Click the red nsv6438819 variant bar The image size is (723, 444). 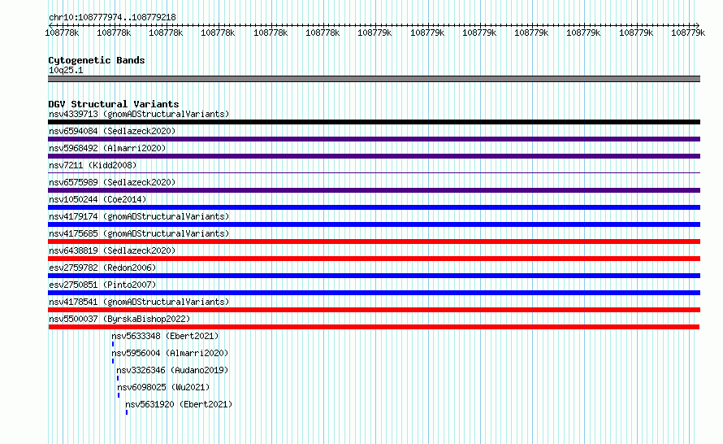(374, 259)
